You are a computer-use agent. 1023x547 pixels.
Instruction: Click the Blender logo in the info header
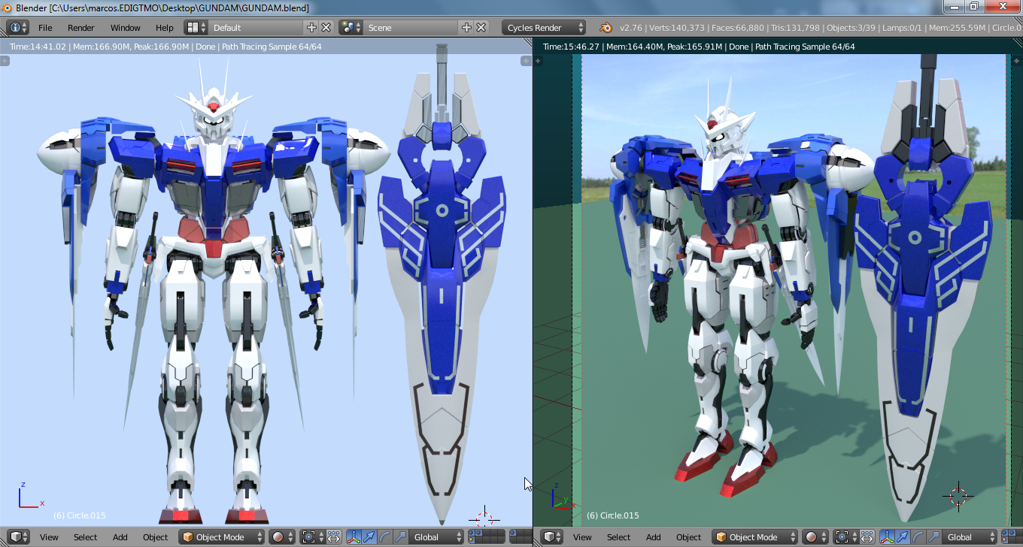[x=606, y=28]
